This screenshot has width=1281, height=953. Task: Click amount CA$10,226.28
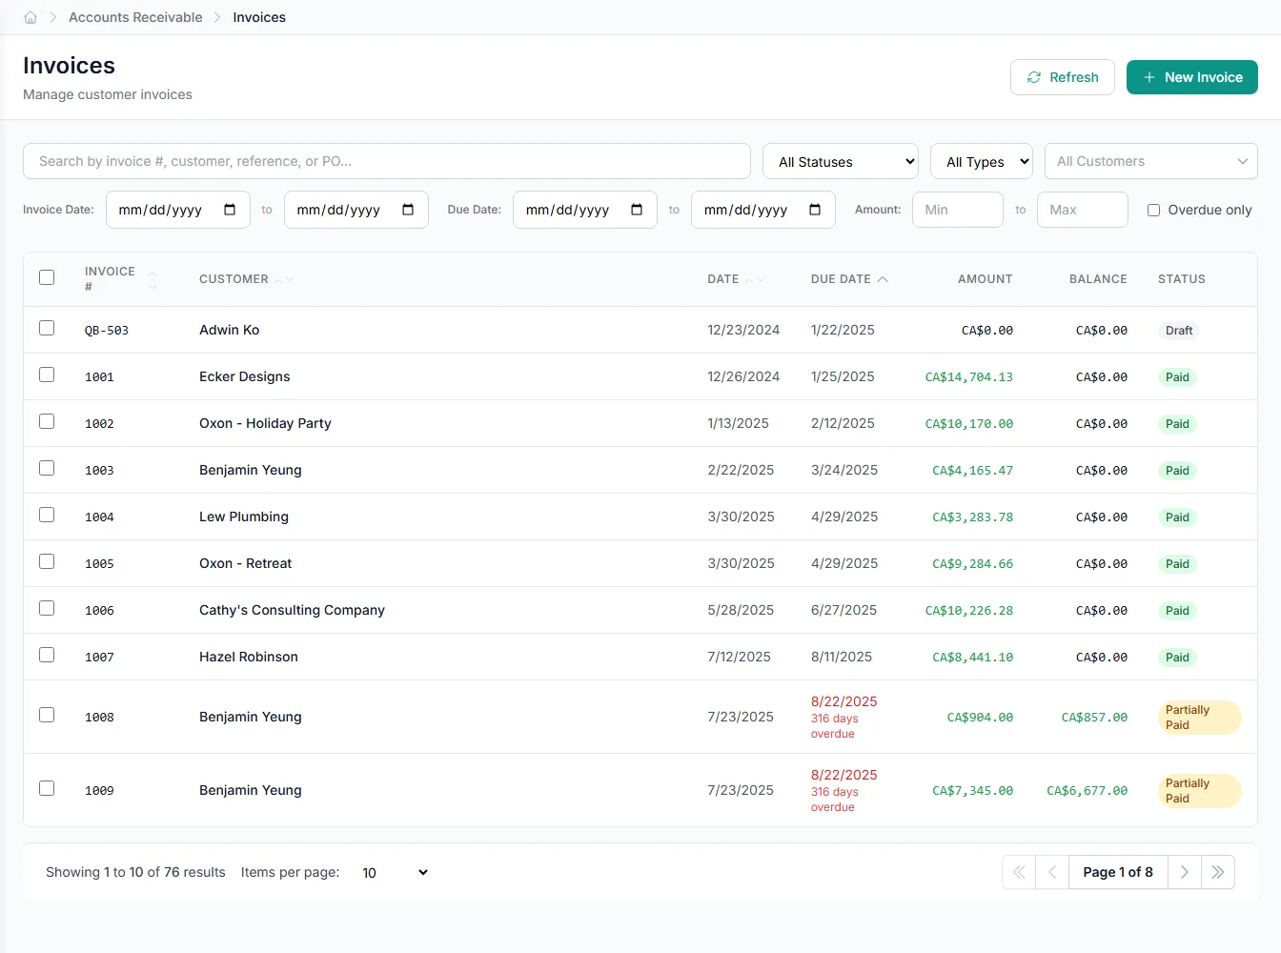[968, 611]
